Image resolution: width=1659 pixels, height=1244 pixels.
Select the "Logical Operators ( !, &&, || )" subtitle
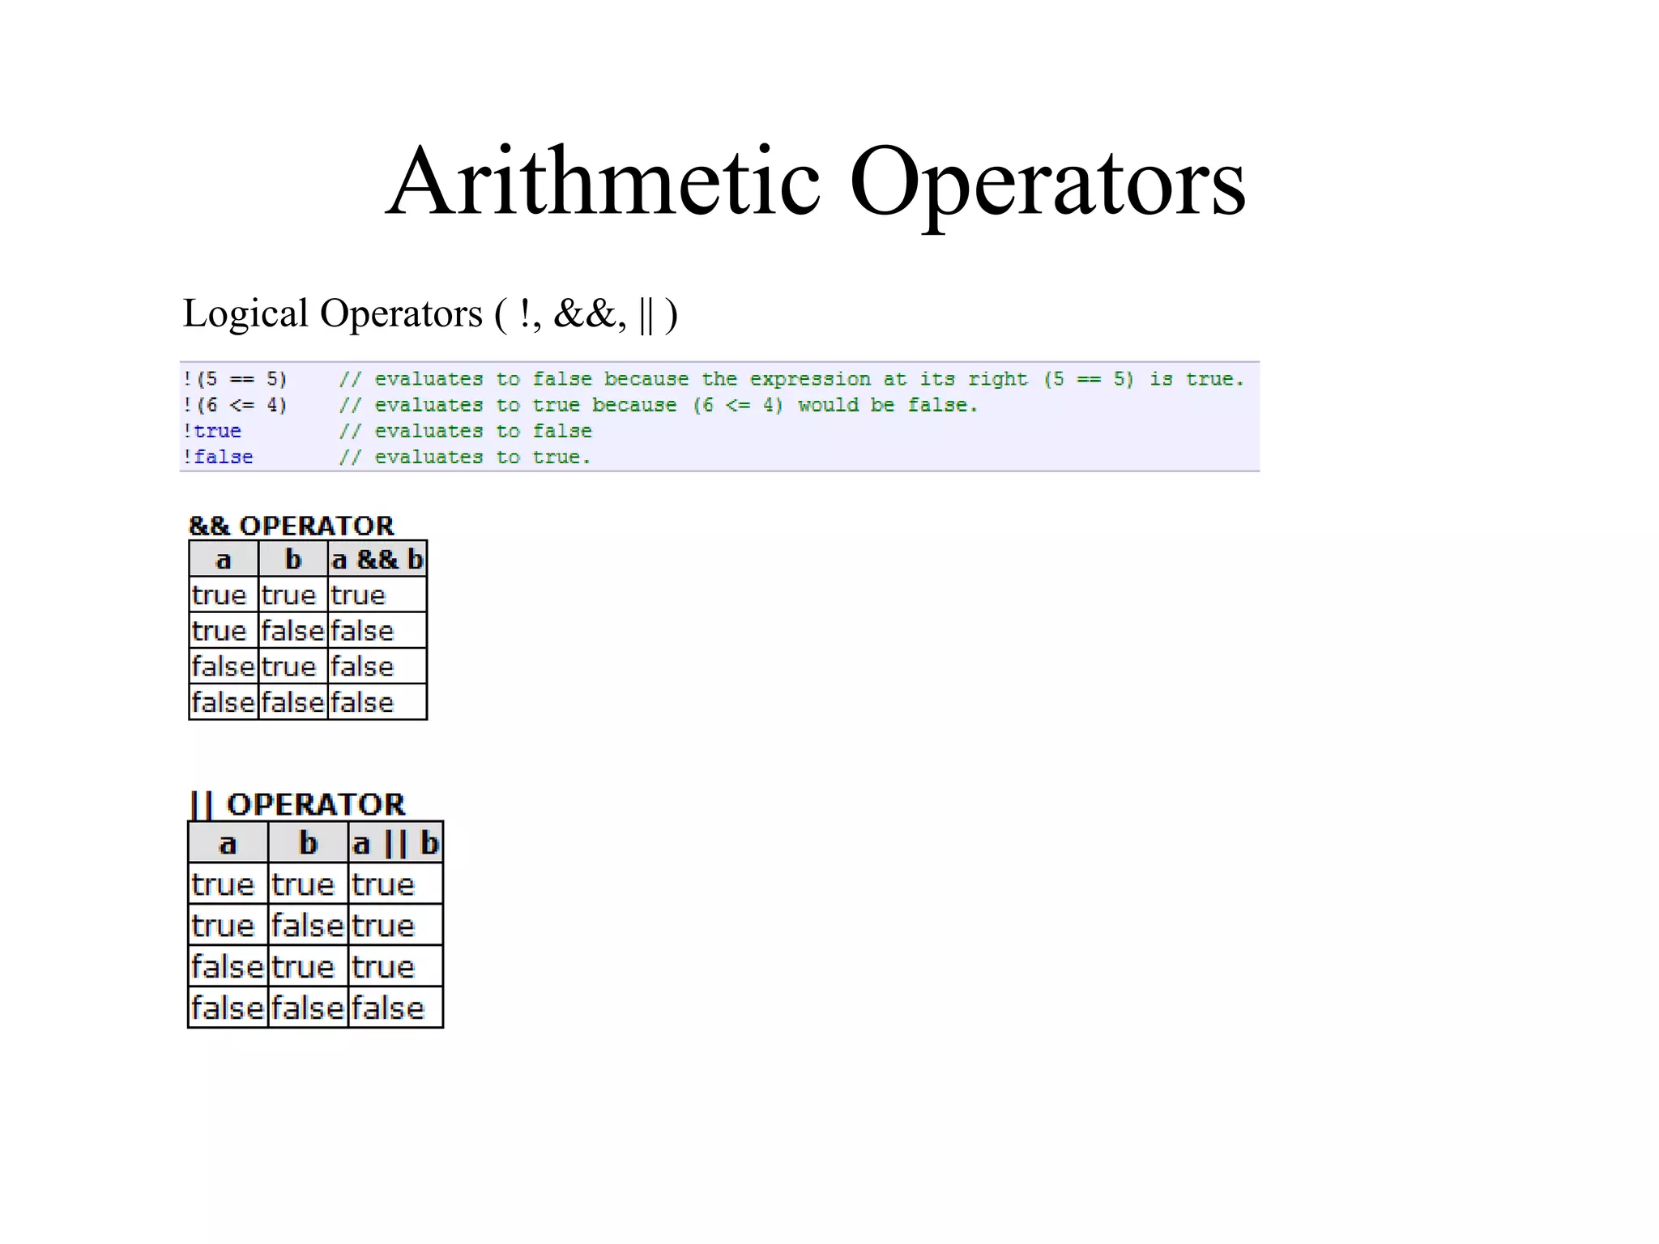pyautogui.click(x=430, y=314)
